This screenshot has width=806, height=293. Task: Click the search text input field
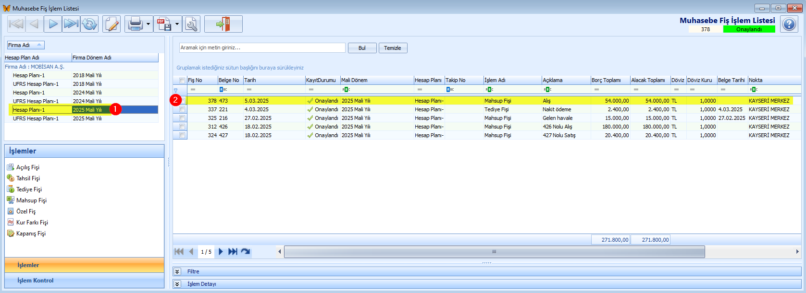pos(262,47)
